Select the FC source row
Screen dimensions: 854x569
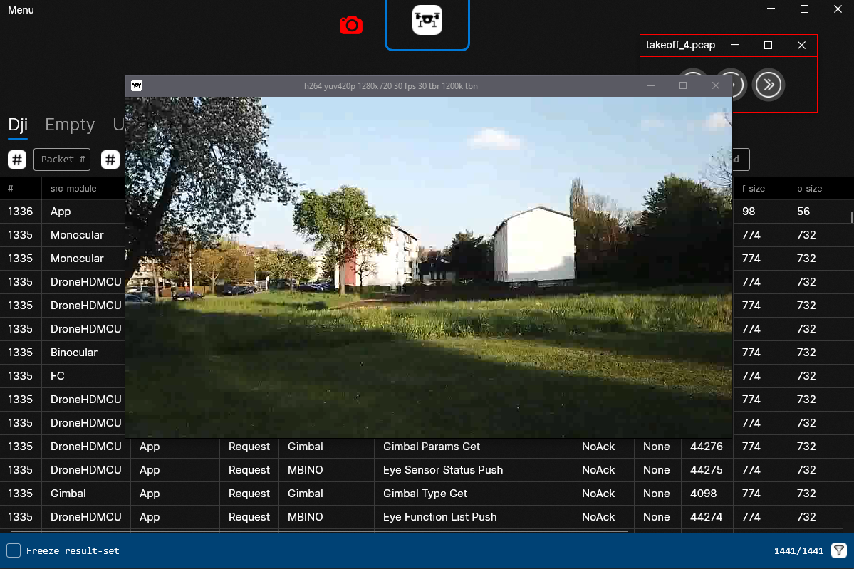(x=63, y=376)
